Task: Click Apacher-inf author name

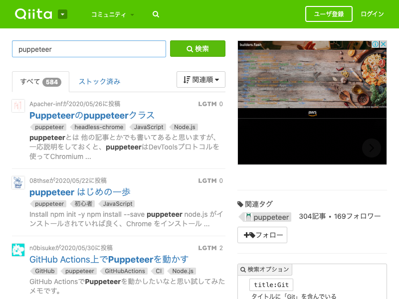Action: tap(46, 104)
